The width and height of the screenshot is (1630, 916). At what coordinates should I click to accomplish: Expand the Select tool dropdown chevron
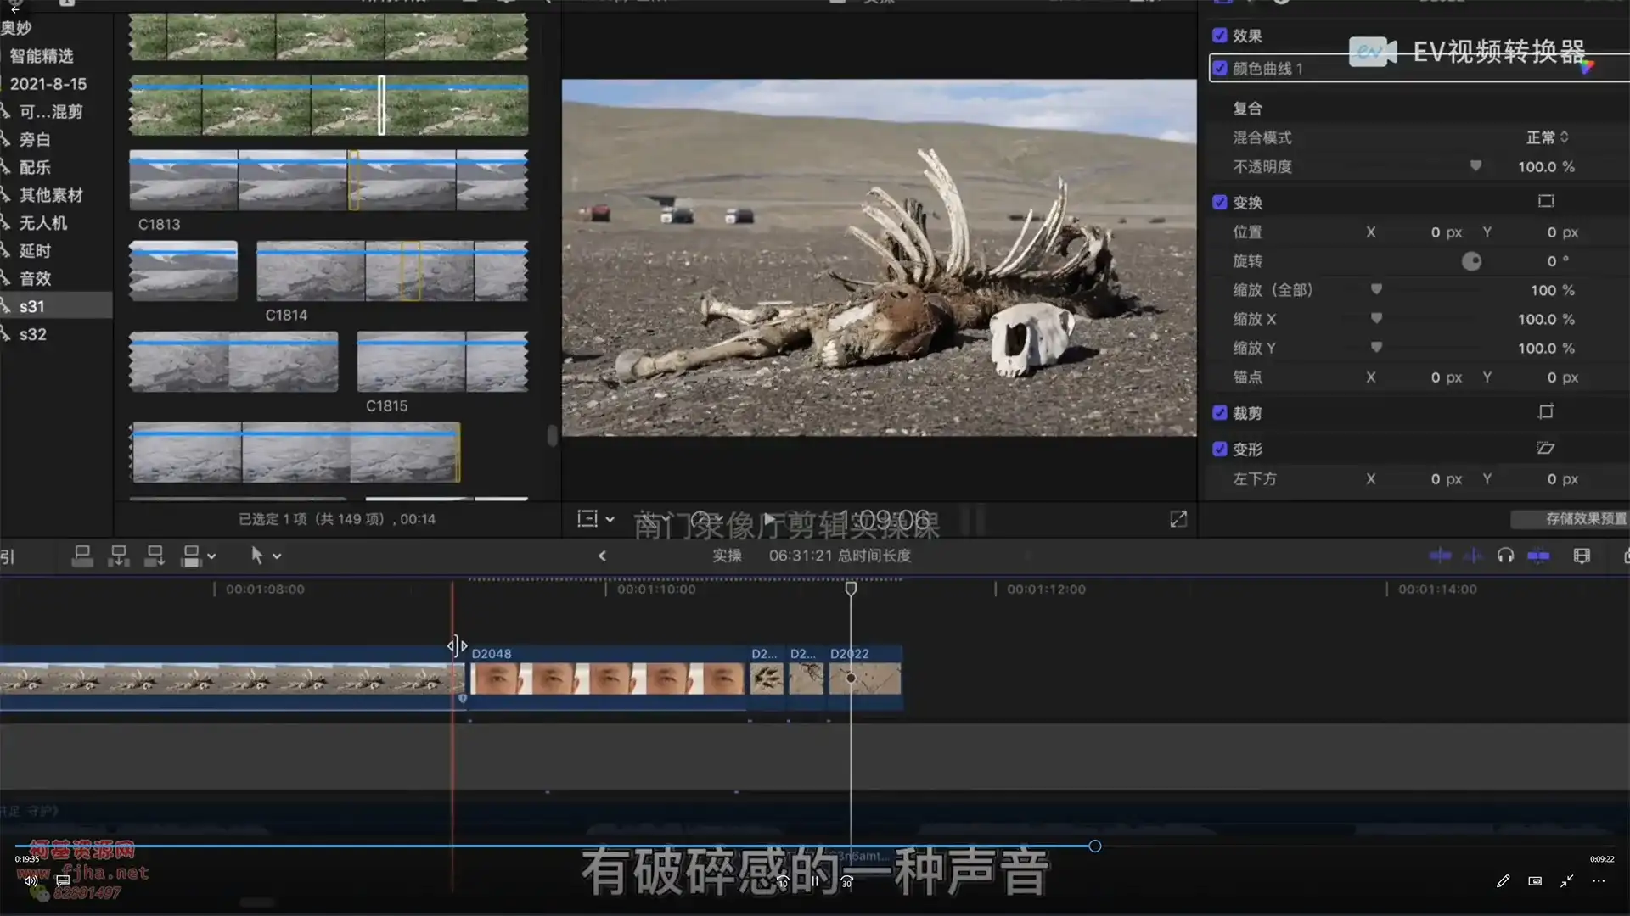click(278, 556)
